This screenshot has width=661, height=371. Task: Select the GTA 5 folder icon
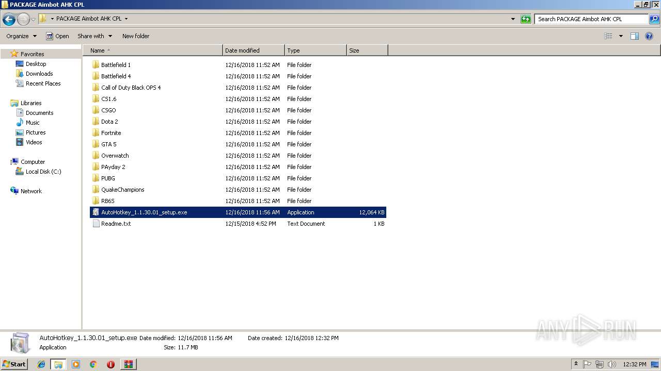pos(96,144)
